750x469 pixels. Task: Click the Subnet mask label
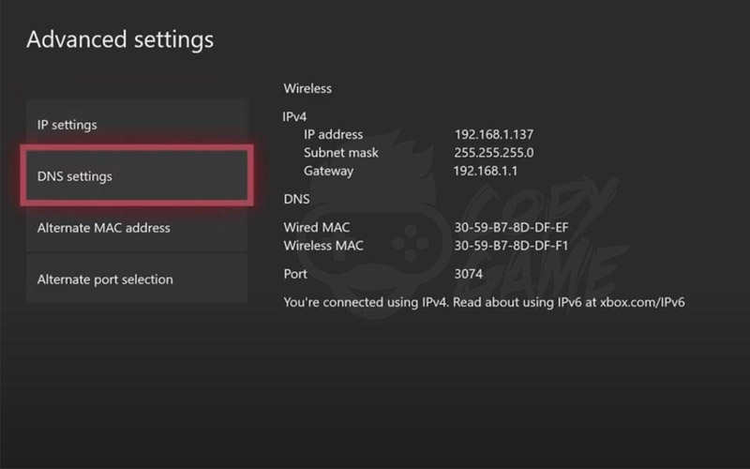pyautogui.click(x=341, y=152)
